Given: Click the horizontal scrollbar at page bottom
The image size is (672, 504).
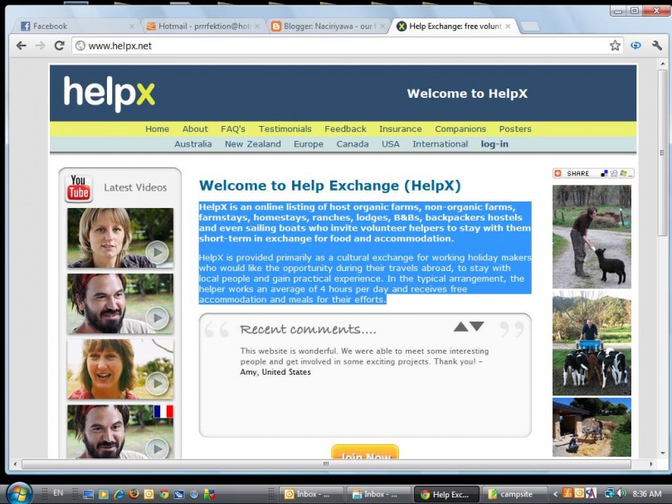Looking at the screenshot, I should click(x=326, y=464).
